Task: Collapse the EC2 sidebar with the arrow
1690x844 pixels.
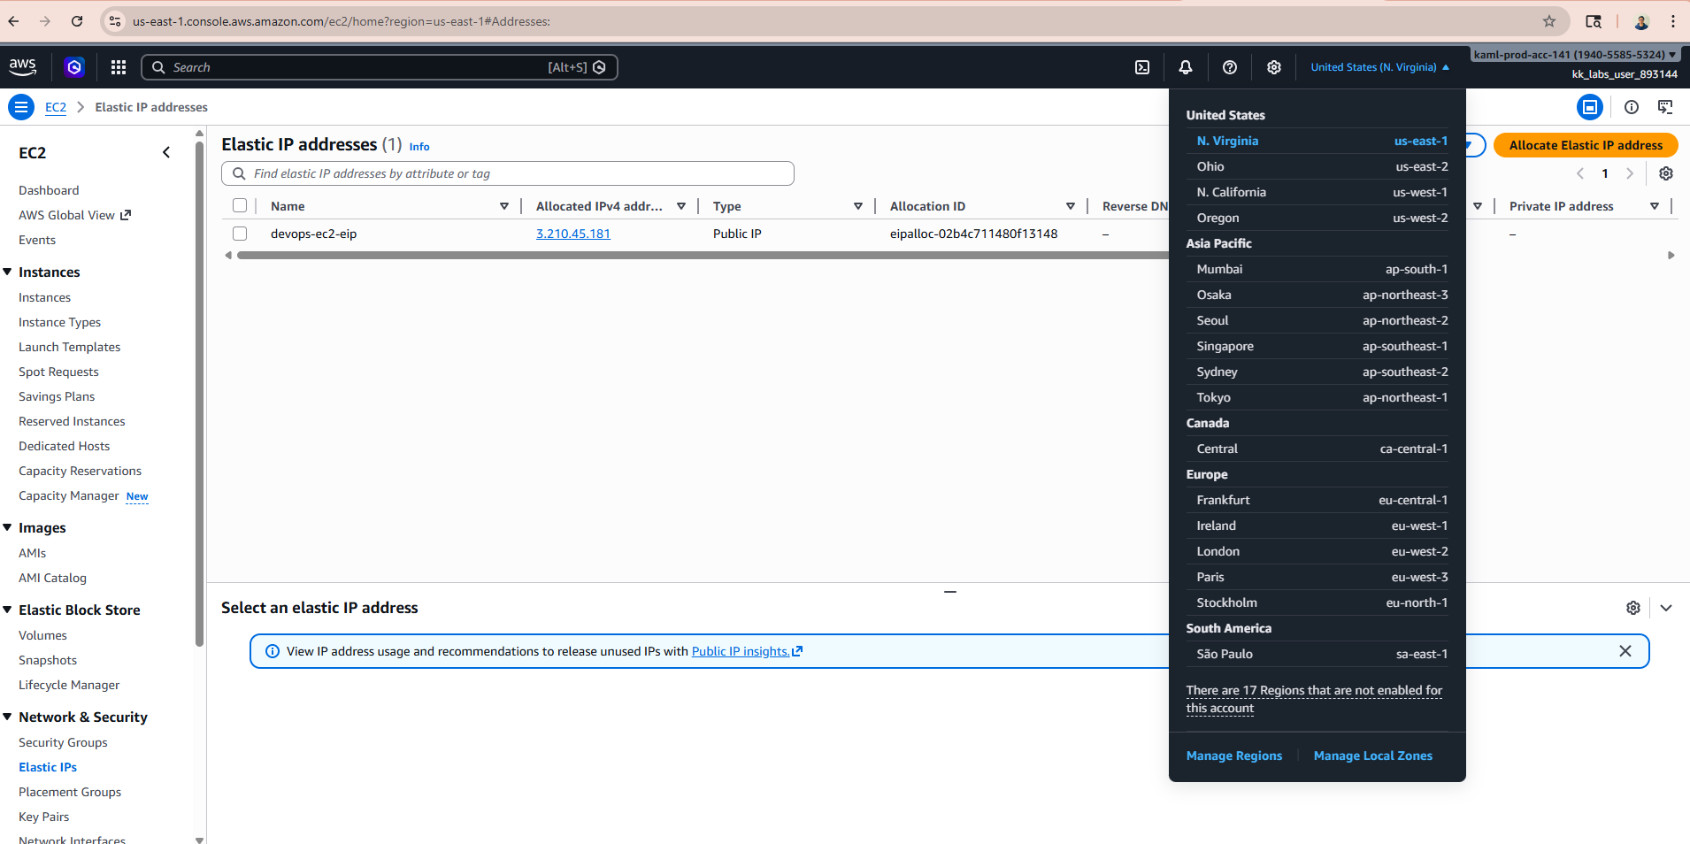Action: pyautogui.click(x=166, y=152)
